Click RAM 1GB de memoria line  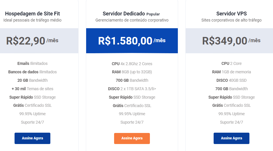(231, 72)
